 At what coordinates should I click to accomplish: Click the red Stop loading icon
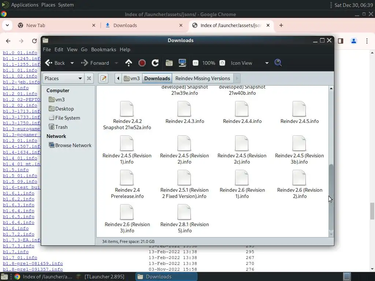pyautogui.click(x=142, y=63)
